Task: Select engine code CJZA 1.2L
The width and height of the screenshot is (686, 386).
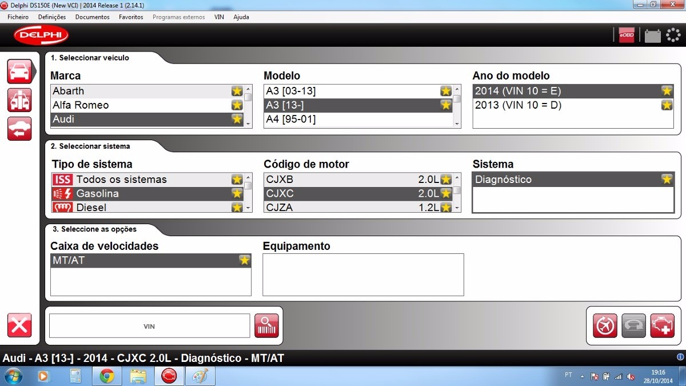Action: tap(358, 207)
